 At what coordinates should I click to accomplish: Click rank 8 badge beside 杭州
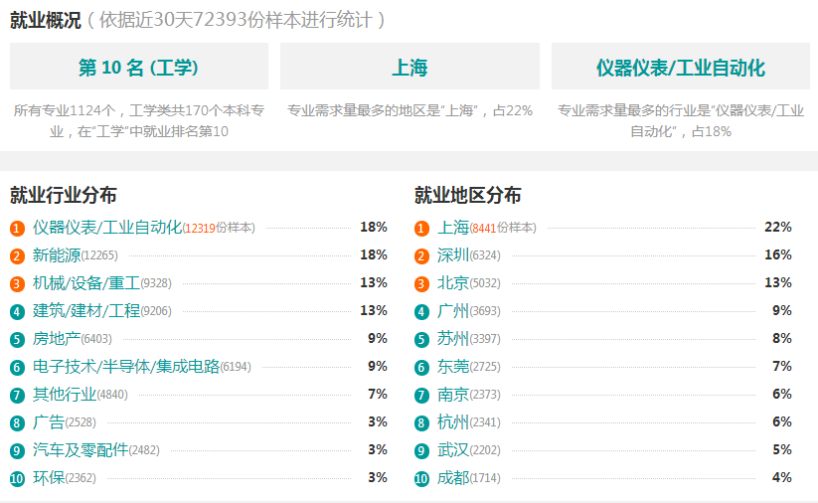click(x=421, y=423)
